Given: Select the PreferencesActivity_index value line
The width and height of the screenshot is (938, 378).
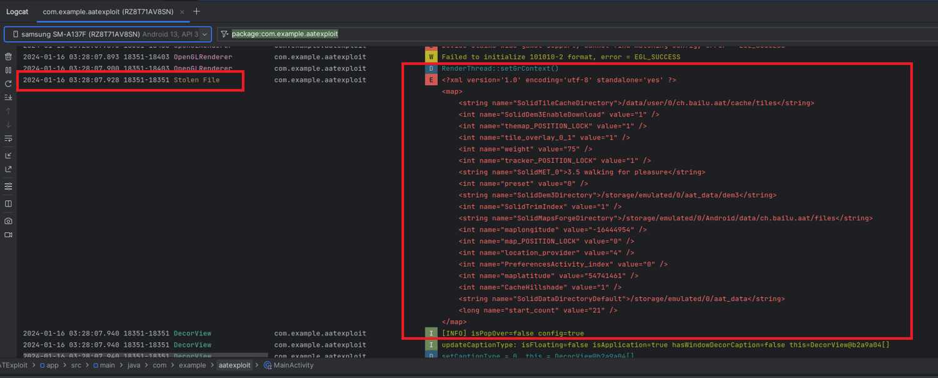Looking at the screenshot, I should [x=563, y=264].
